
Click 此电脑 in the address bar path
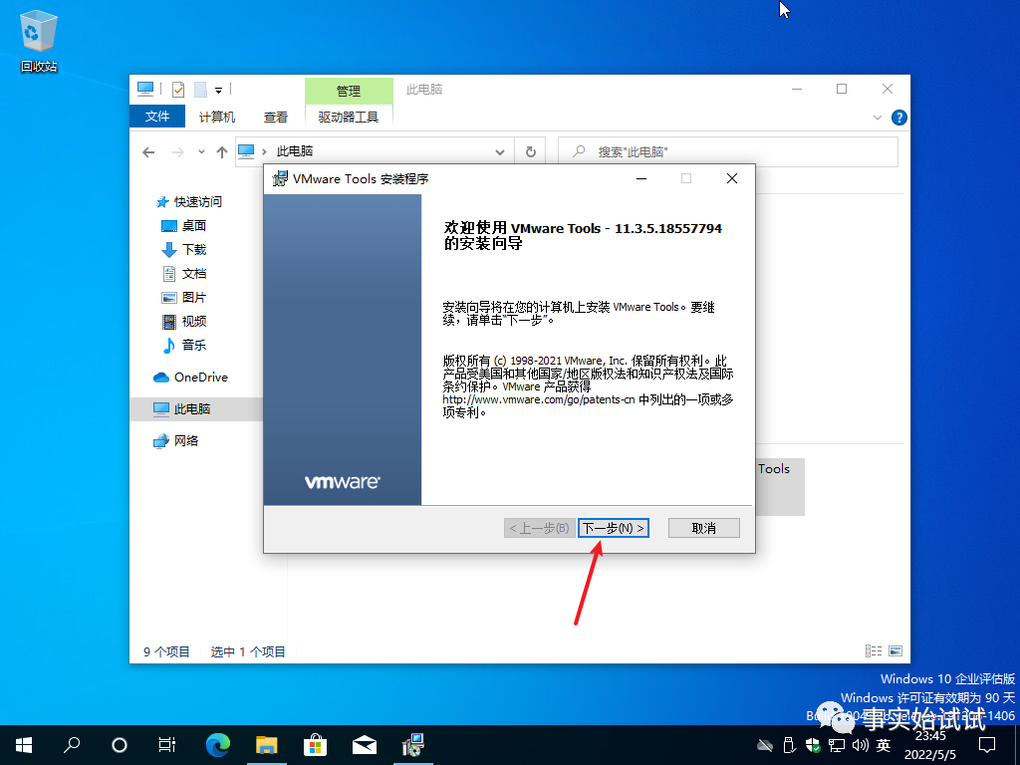tap(295, 151)
